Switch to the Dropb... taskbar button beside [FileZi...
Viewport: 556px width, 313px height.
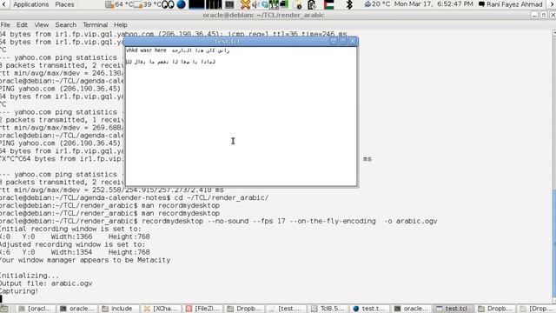pyautogui.click(x=244, y=309)
